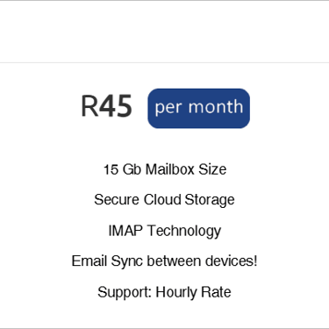
Task: Click the 'Support: Hourly Rate' line
Action: point(164,292)
